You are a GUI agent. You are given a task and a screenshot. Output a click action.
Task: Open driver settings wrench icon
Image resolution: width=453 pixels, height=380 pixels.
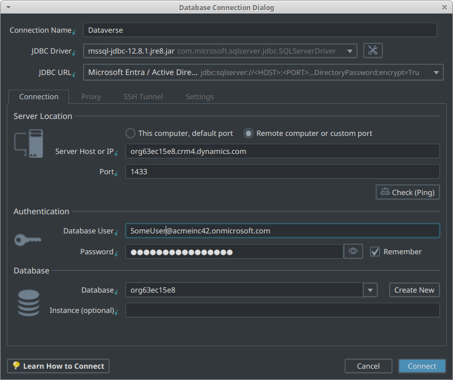[373, 51]
